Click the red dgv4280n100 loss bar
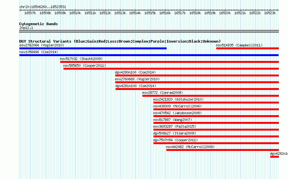This screenshot has width=288, height=179. tap(197, 75)
